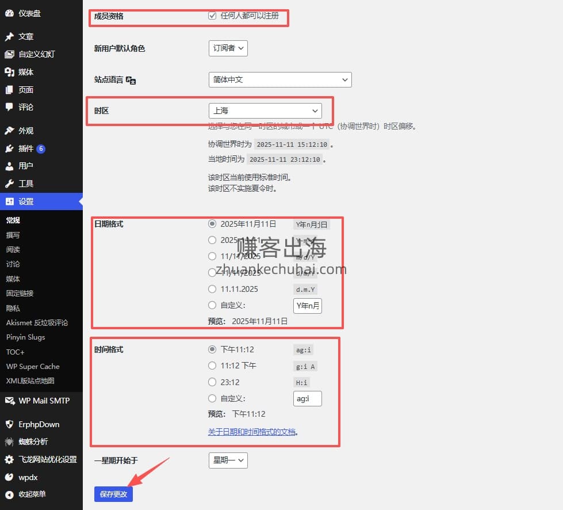
Task: Toggle the 任何人都可以注册 checkbox
Action: point(212,16)
